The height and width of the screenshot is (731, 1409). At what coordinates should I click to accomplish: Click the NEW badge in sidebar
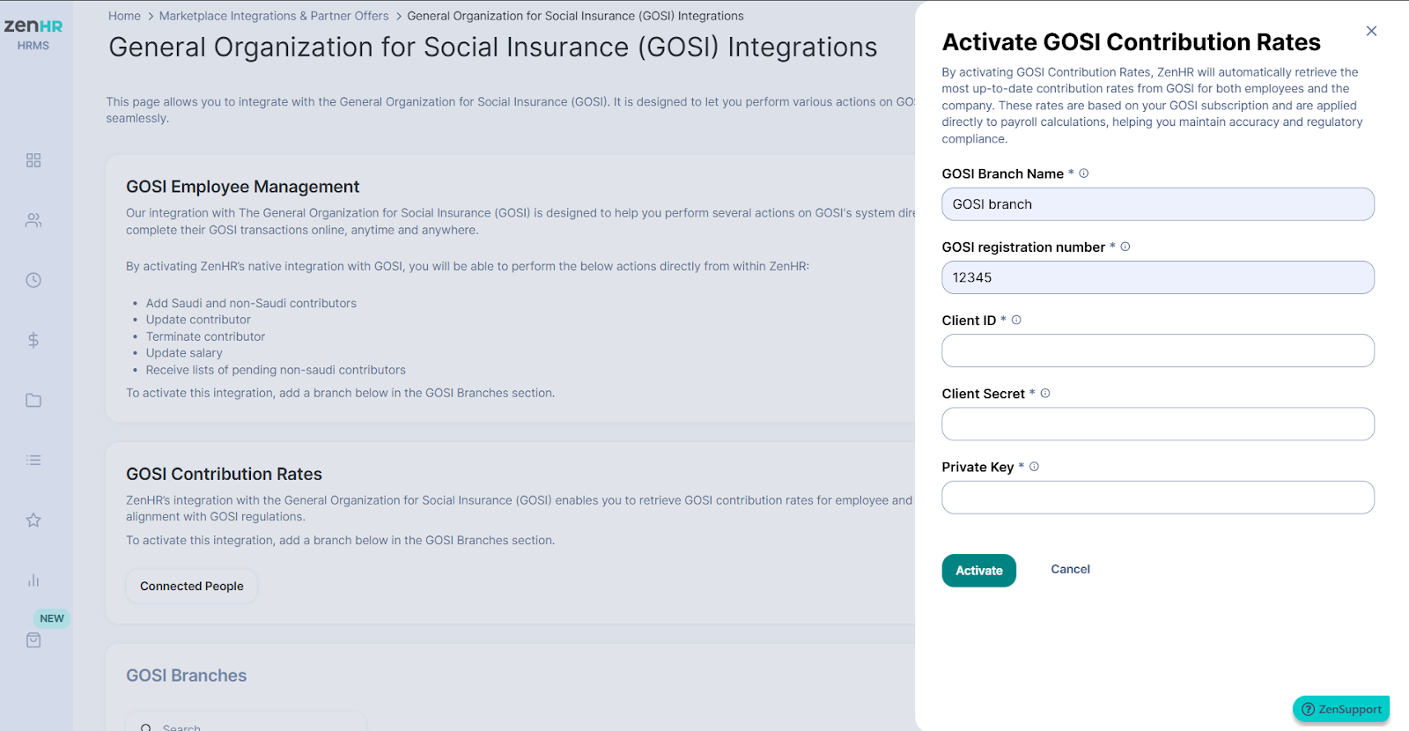52,618
